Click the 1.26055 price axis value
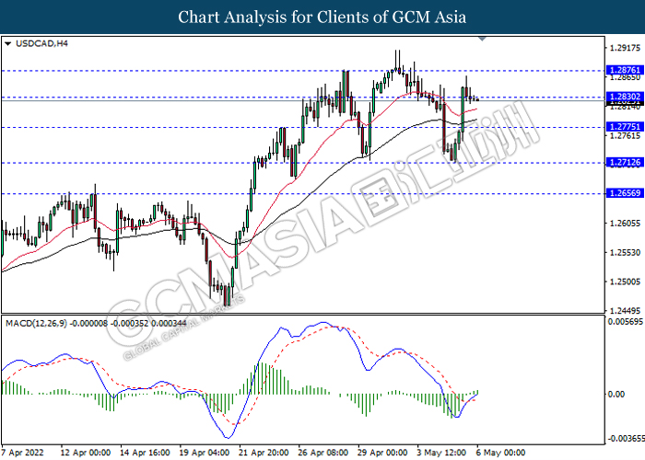645x460 pixels. point(626,224)
